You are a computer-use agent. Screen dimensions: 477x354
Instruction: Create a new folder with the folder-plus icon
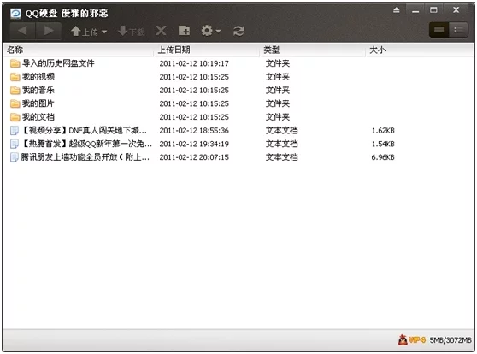click(x=184, y=31)
